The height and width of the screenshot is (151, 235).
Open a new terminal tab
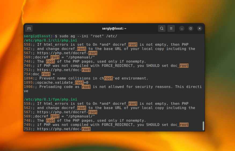(x=29, y=28)
